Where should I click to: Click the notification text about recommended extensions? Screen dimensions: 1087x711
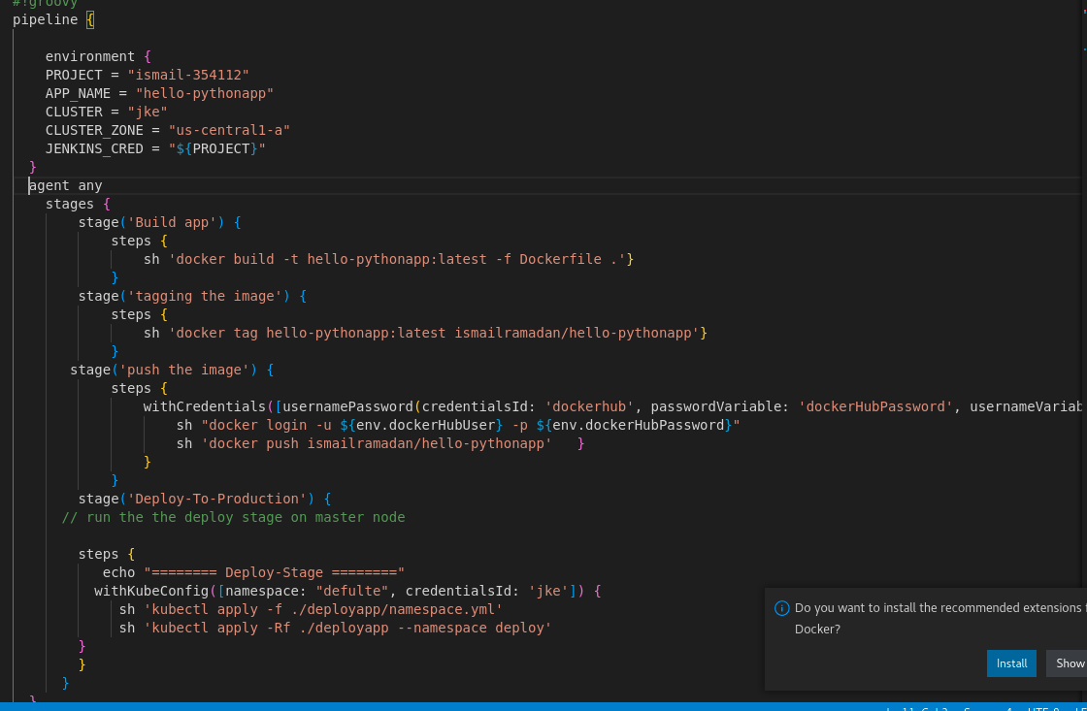coord(940,618)
